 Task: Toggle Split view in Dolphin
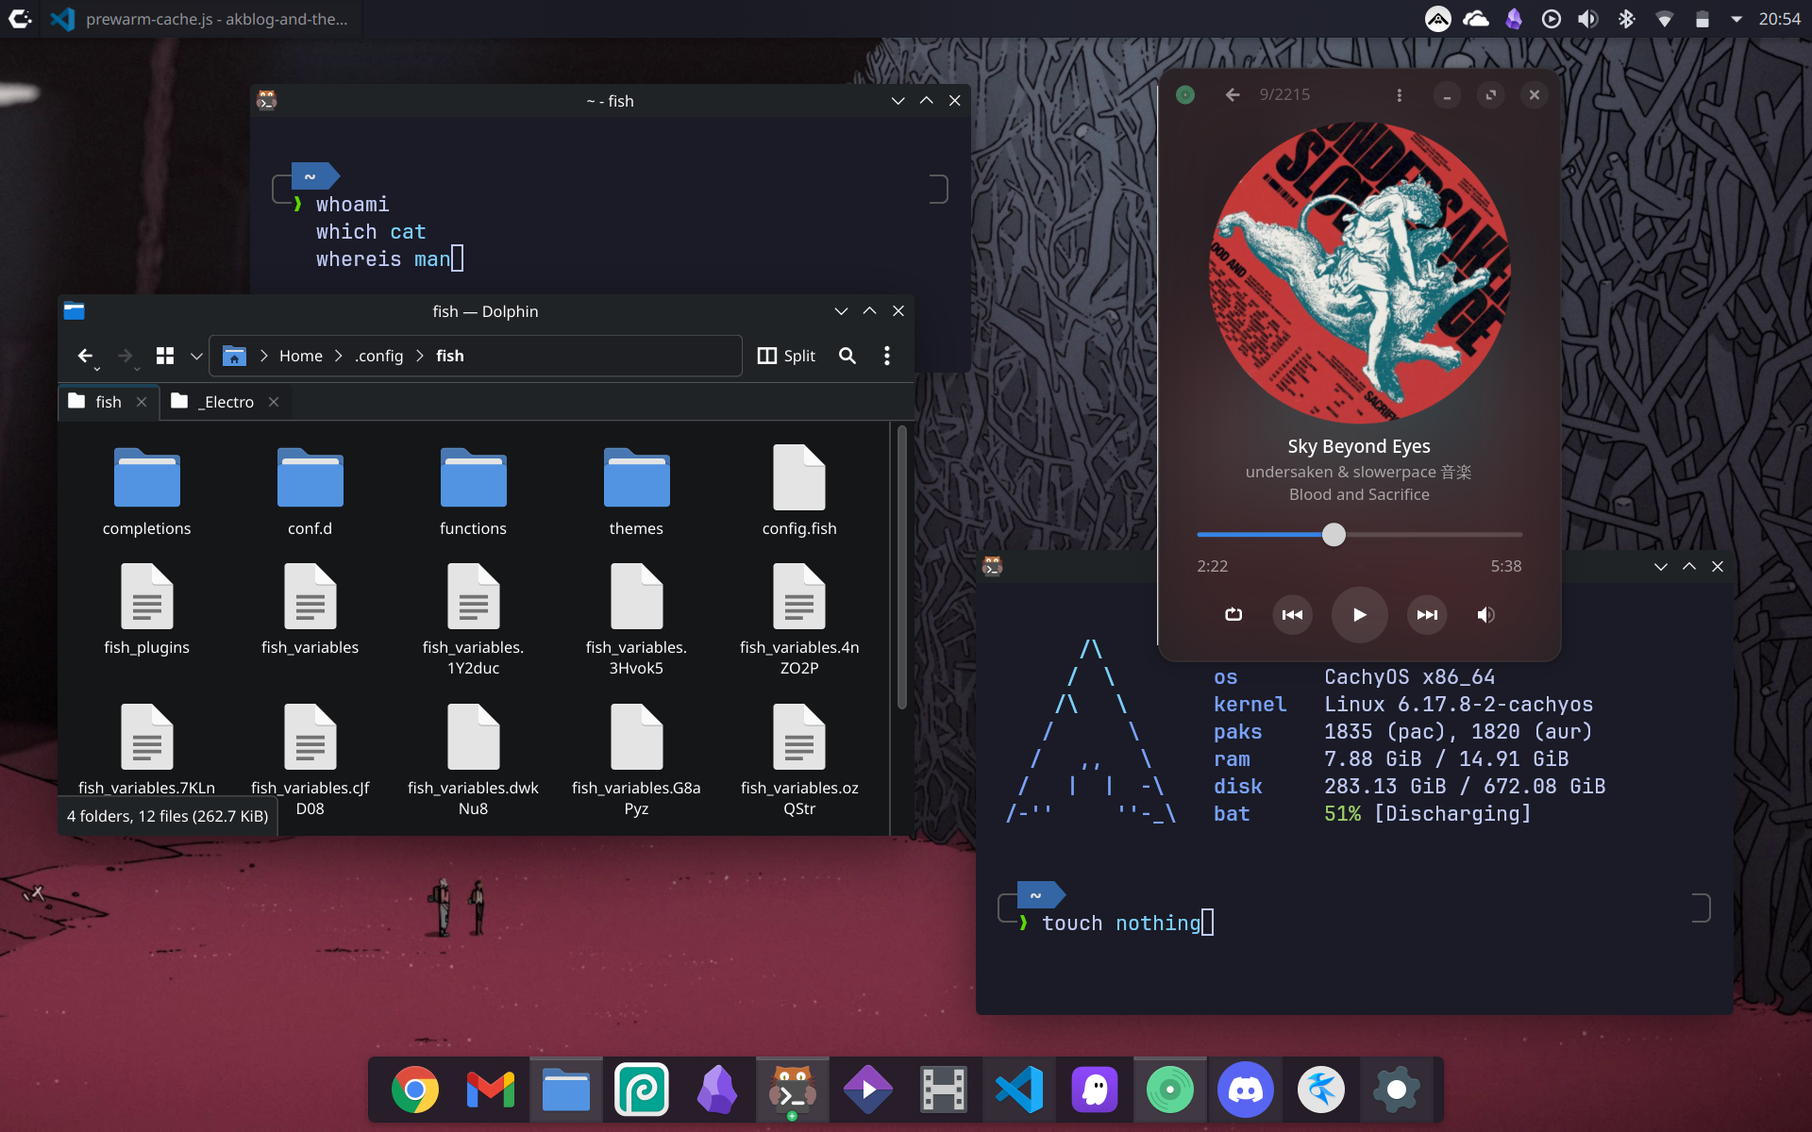[x=786, y=356]
